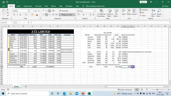Click the Increase Font Size icon

(x=36, y=11)
